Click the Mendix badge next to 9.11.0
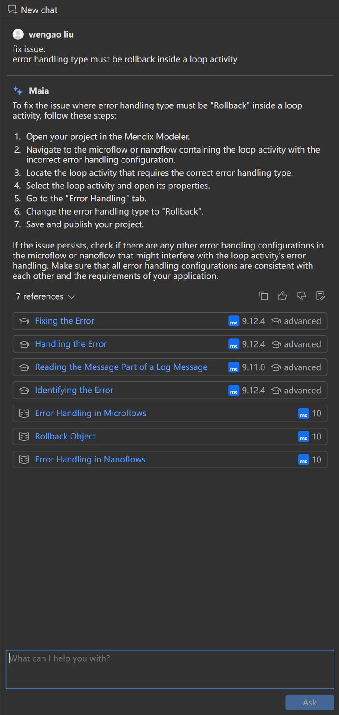The width and height of the screenshot is (339, 715). [x=234, y=367]
